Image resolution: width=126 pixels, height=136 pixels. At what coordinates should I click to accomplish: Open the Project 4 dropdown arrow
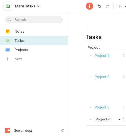click(x=119, y=120)
